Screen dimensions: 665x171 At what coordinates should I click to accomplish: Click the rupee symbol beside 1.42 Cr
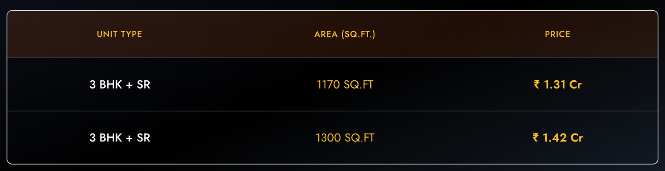point(536,137)
